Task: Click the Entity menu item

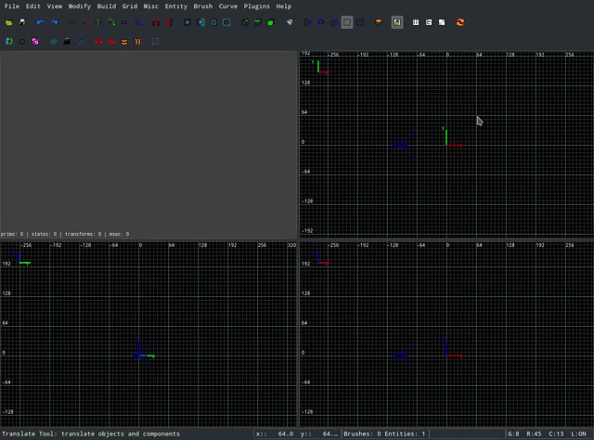Action: point(175,6)
